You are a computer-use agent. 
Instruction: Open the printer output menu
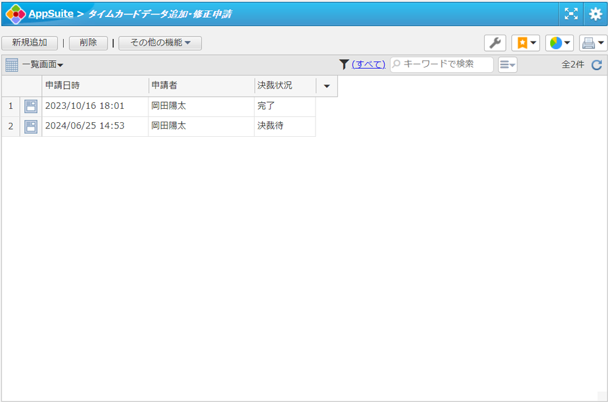coord(593,43)
